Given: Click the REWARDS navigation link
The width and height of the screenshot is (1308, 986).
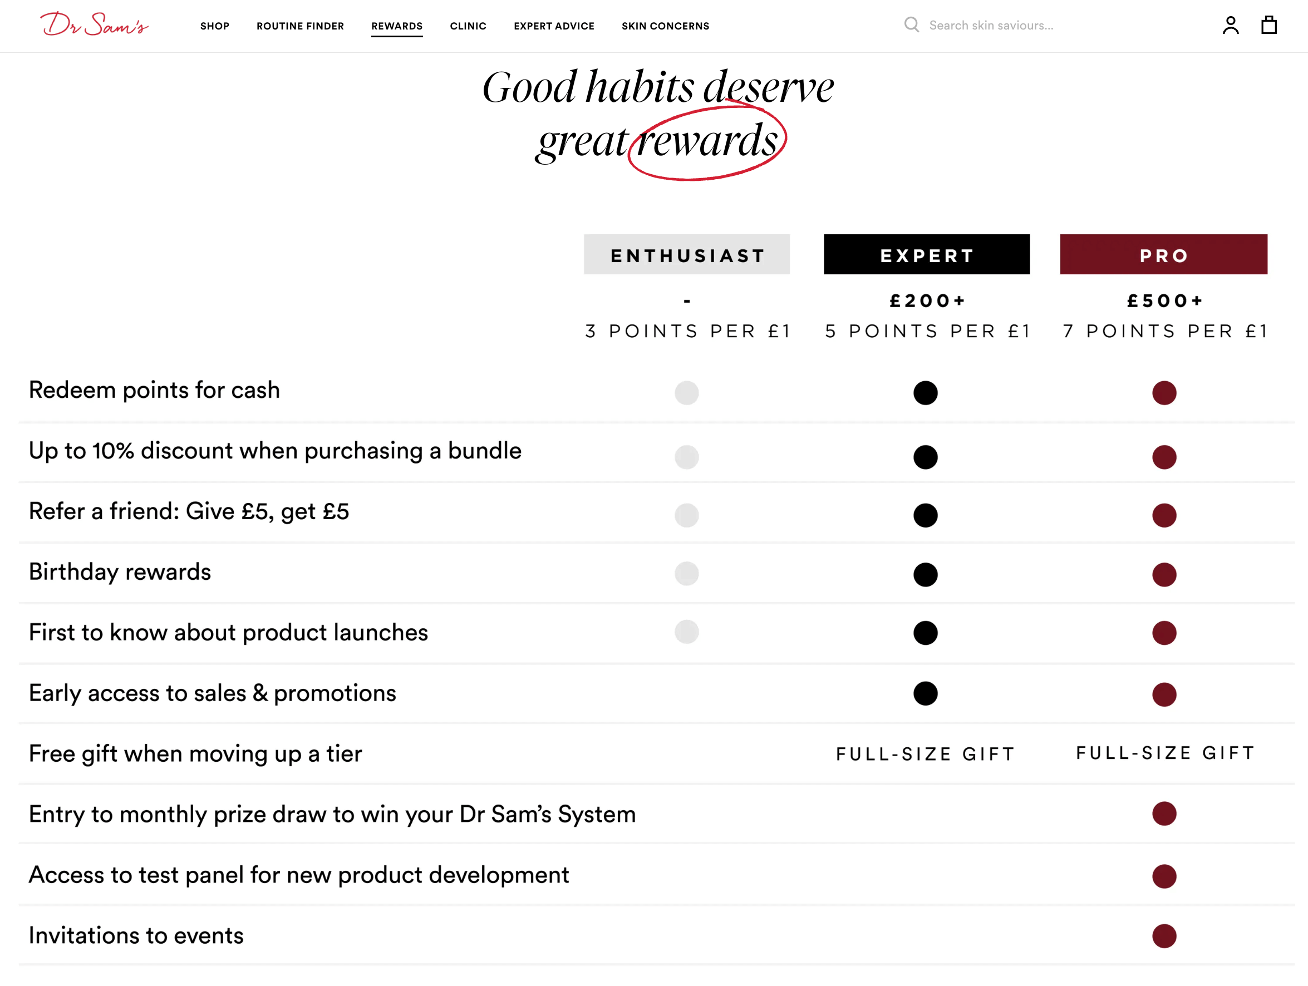Looking at the screenshot, I should (397, 26).
